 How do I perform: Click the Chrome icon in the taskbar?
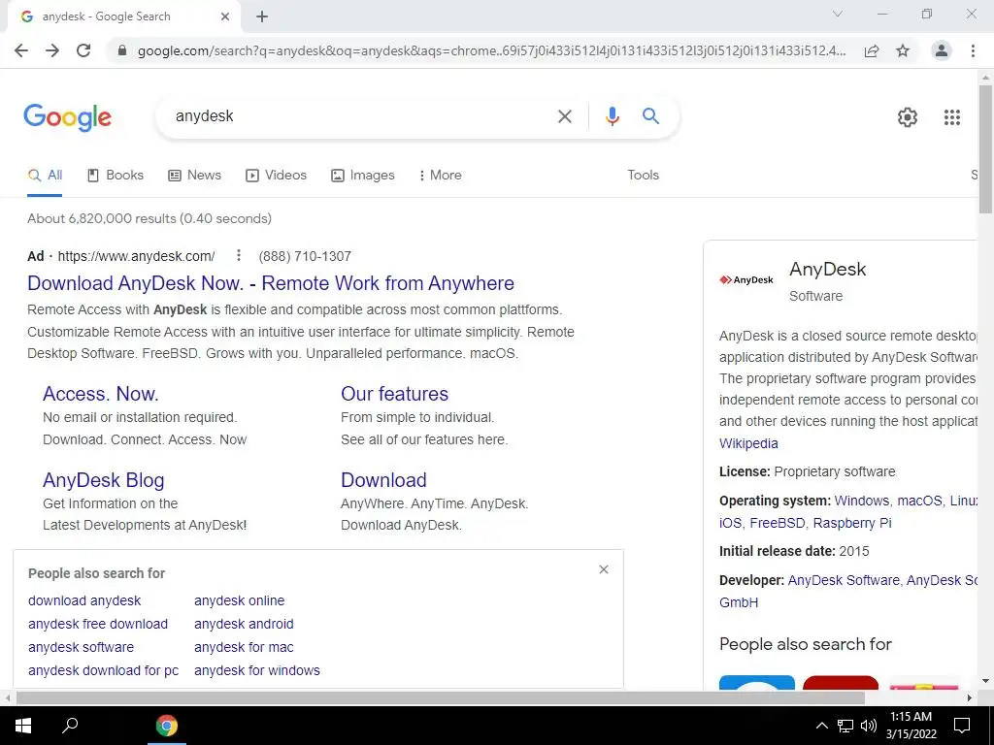[167, 726]
